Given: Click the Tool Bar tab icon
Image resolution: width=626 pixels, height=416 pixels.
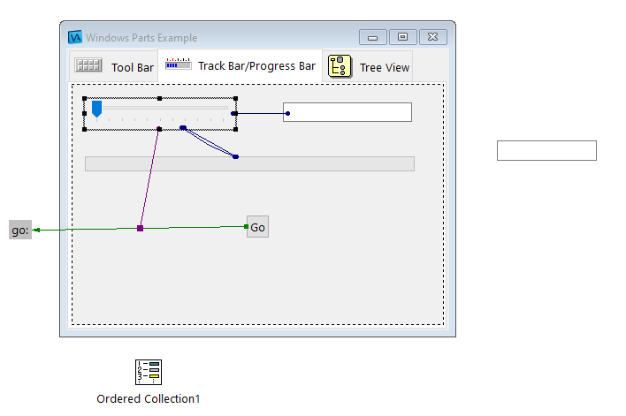Looking at the screenshot, I should coord(88,66).
